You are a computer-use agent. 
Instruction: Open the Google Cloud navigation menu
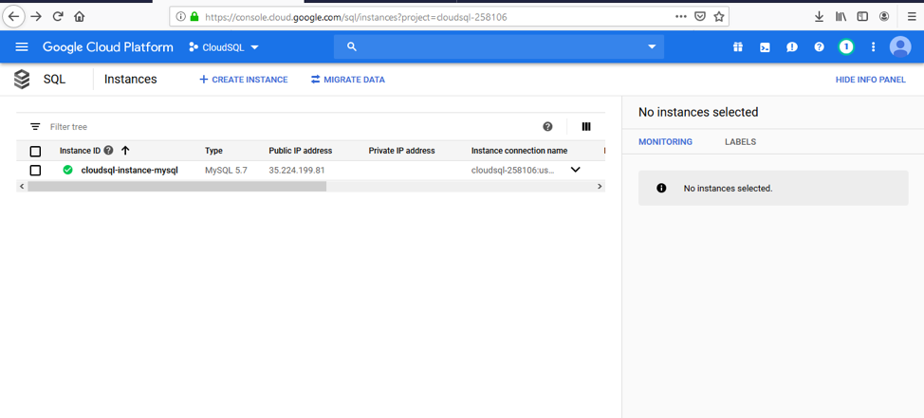(22, 47)
